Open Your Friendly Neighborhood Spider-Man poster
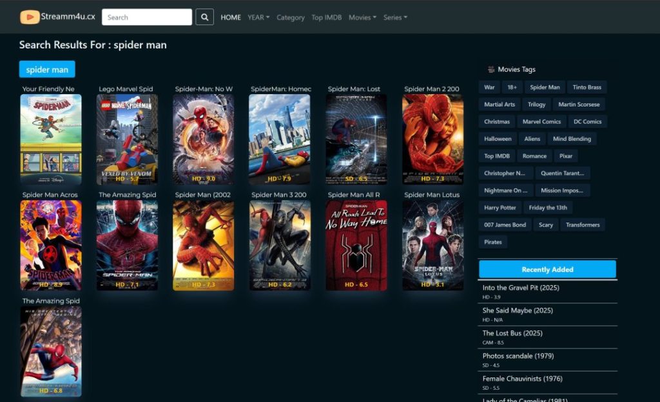Screen dimensions: 660x402 [51, 139]
